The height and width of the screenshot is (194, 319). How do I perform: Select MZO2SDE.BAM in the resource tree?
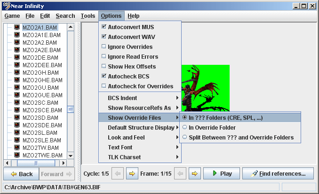(x=42, y=125)
